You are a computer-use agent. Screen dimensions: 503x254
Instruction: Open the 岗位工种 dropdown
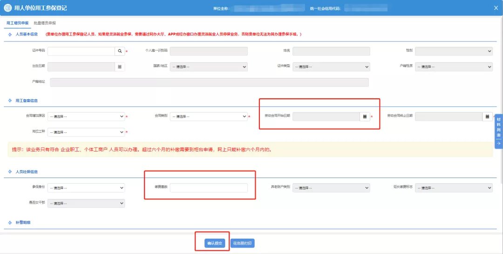(86, 132)
